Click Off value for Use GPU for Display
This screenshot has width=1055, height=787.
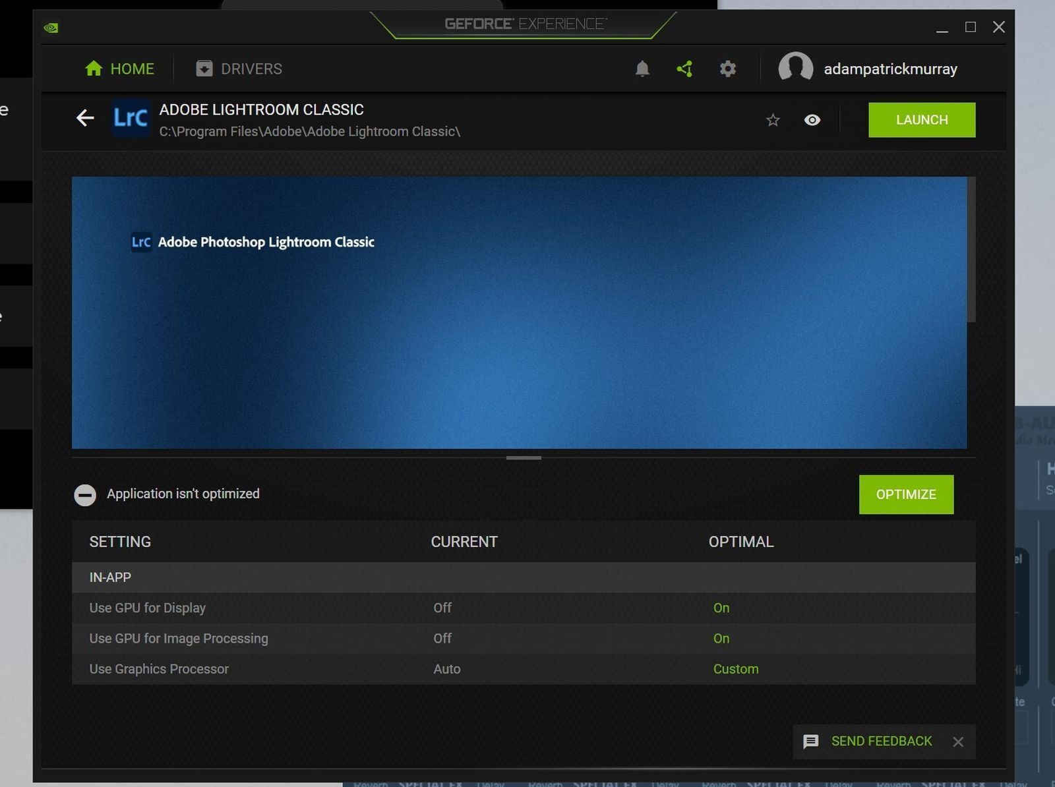tap(442, 608)
